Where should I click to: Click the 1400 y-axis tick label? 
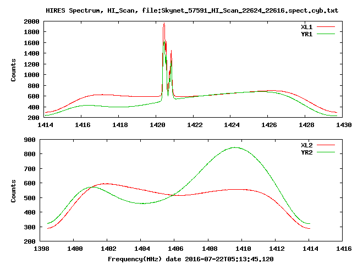32,53
